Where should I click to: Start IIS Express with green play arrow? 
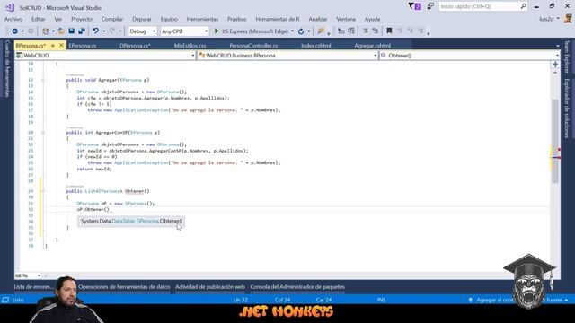217,31
